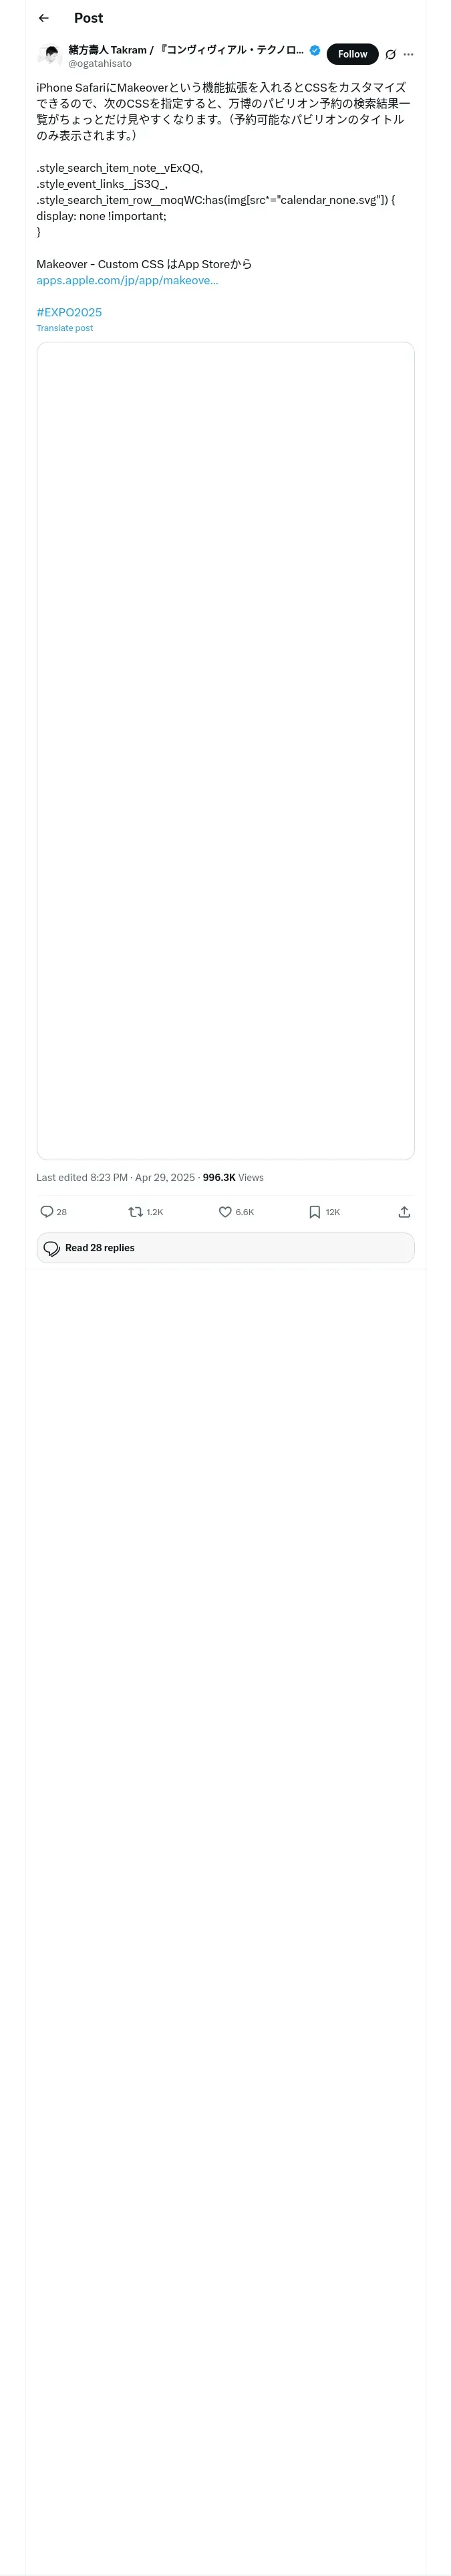The width and height of the screenshot is (451, 2576).
Task: Click the reply speech bubble icon
Action: point(47,1211)
